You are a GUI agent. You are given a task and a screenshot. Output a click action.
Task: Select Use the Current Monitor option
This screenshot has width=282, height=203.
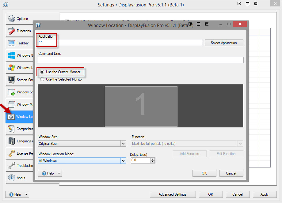(x=42, y=72)
